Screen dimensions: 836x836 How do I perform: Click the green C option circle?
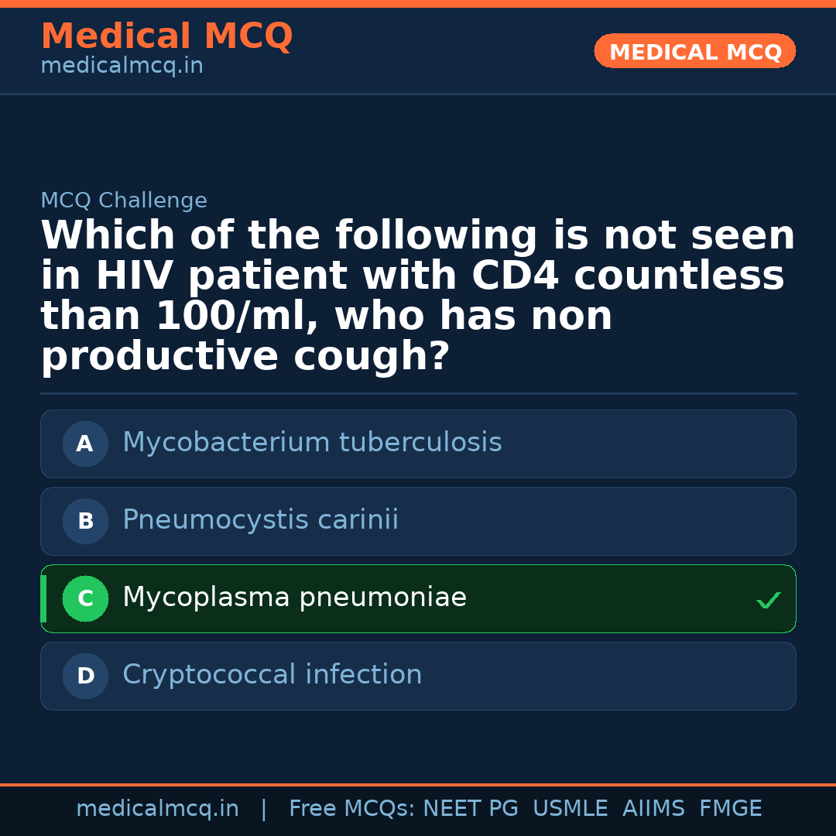(85, 599)
